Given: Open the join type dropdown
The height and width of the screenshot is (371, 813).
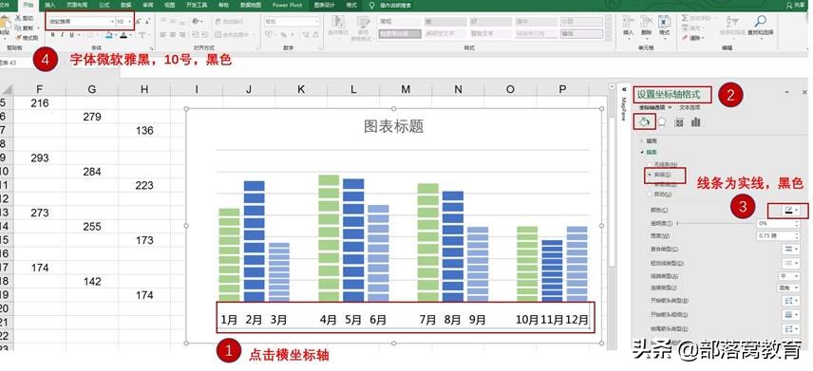Looking at the screenshot, I should point(788,288).
